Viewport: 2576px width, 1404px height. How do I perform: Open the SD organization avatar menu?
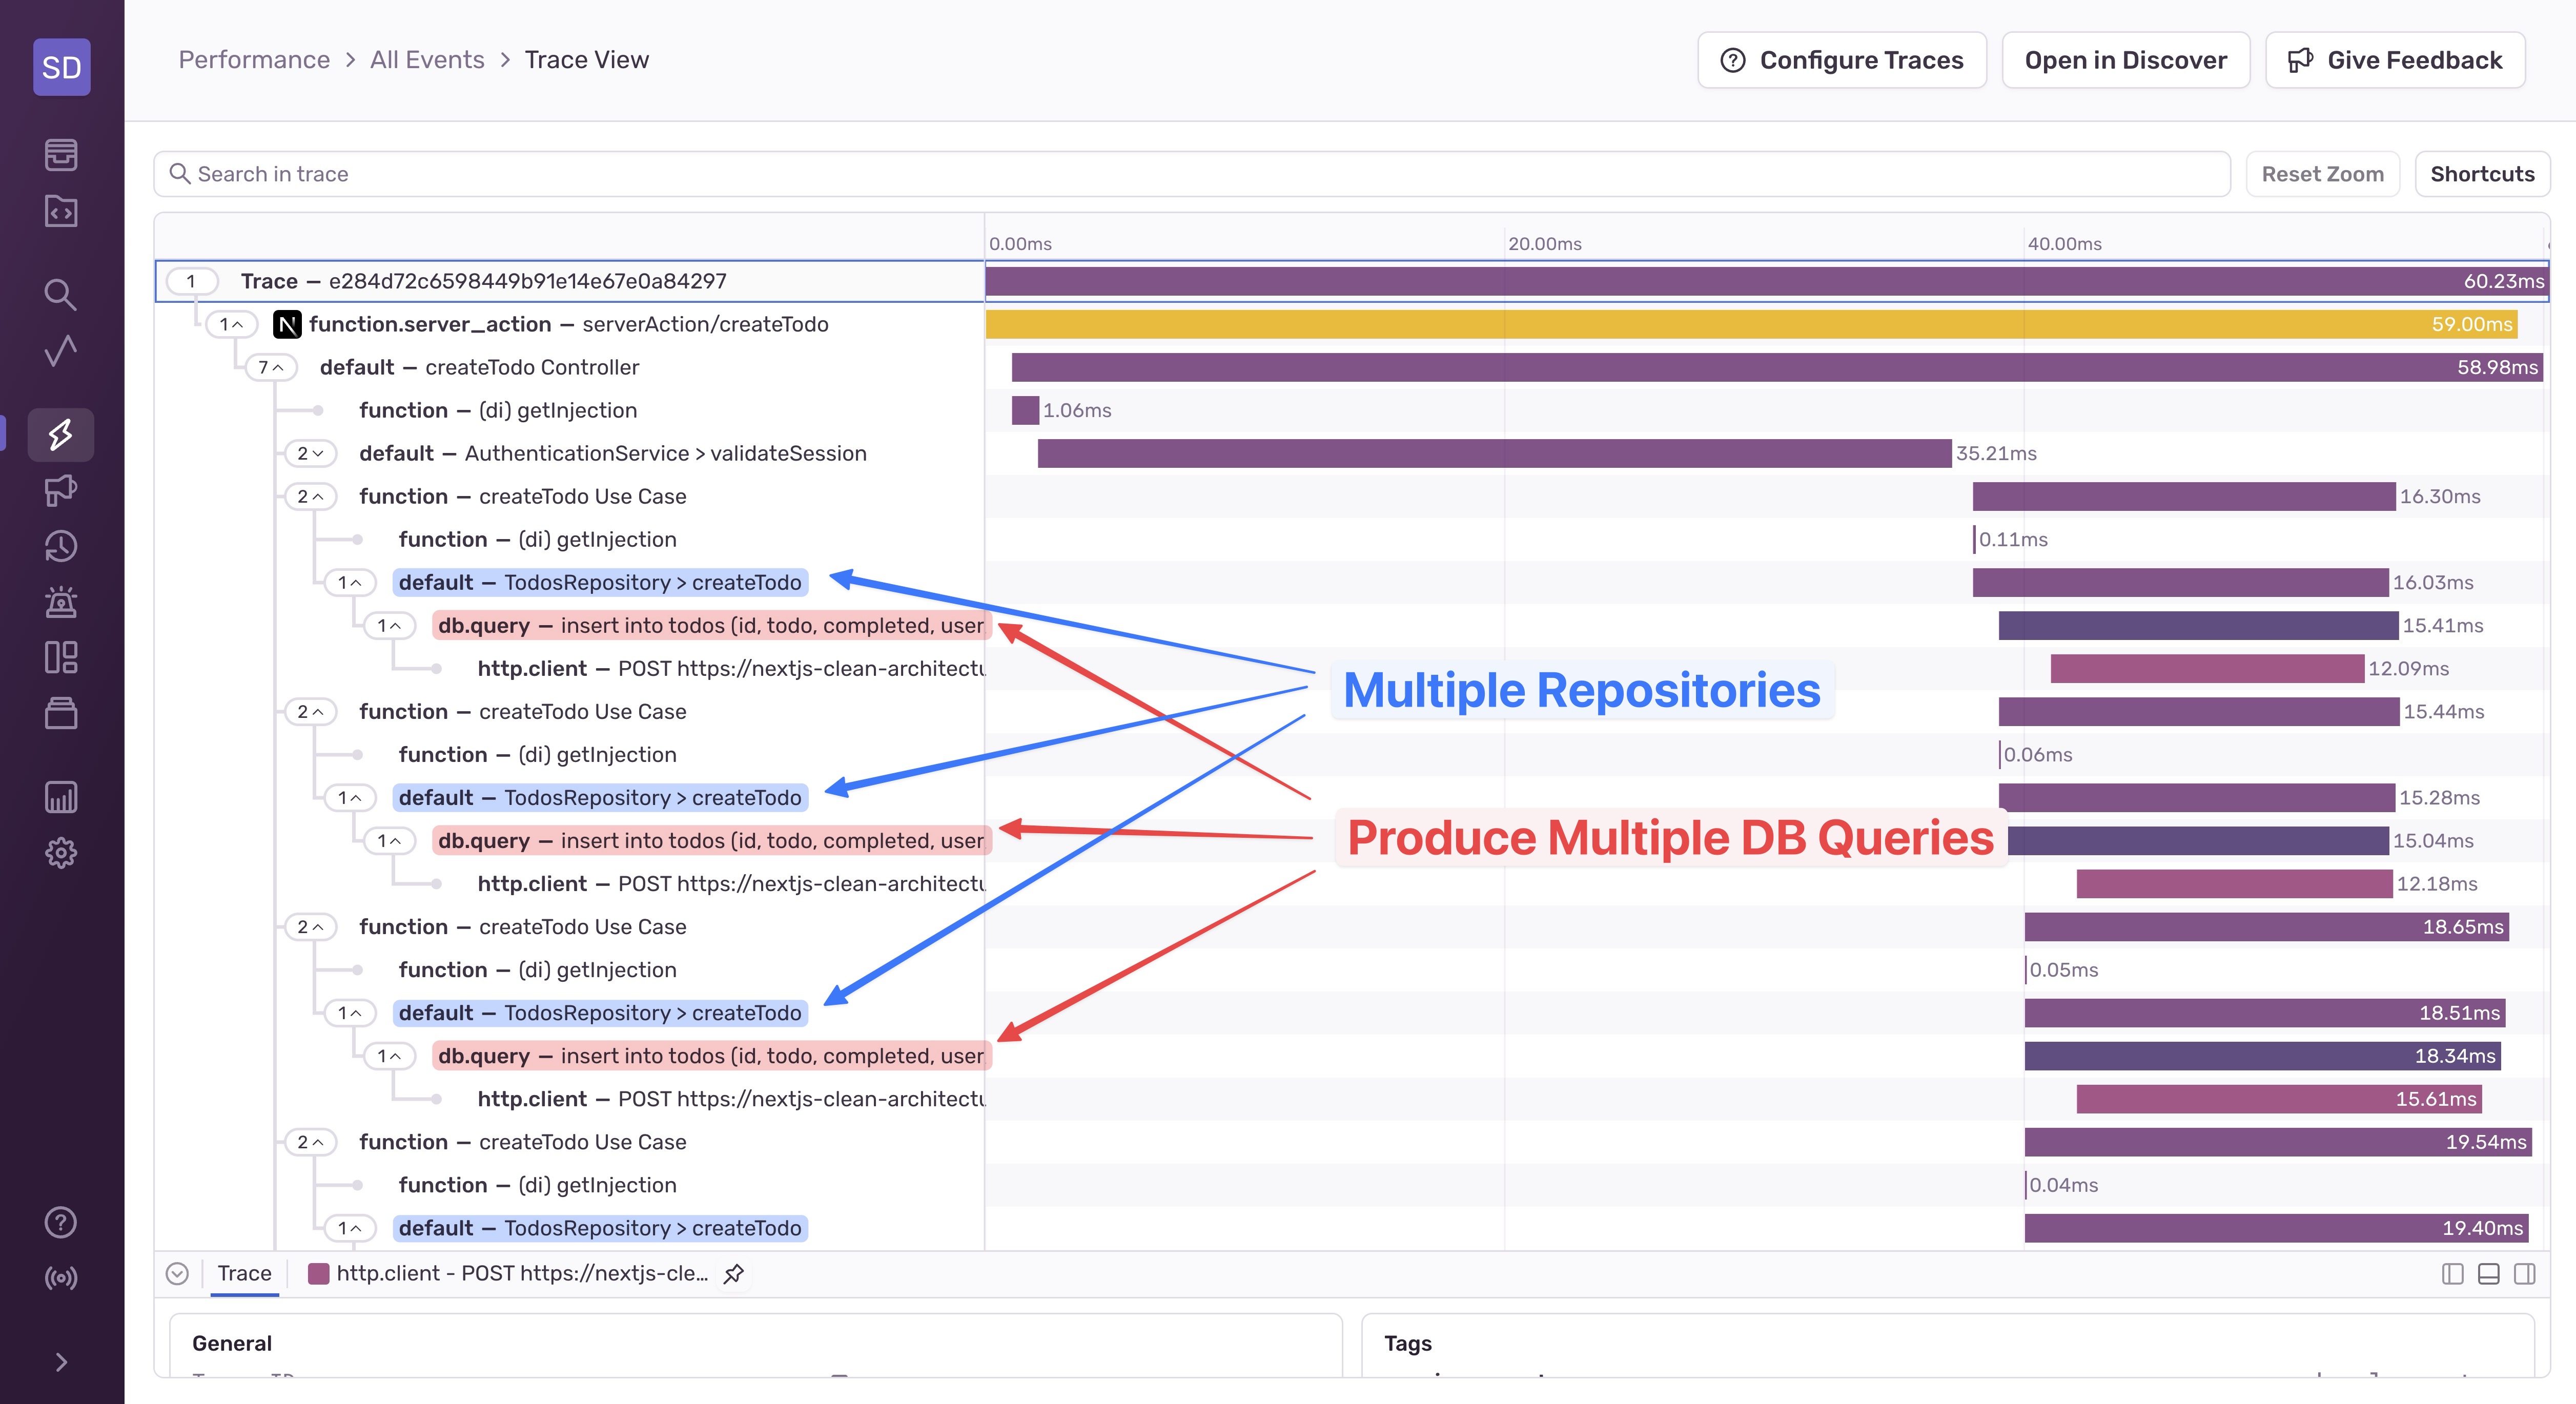tap(61, 67)
